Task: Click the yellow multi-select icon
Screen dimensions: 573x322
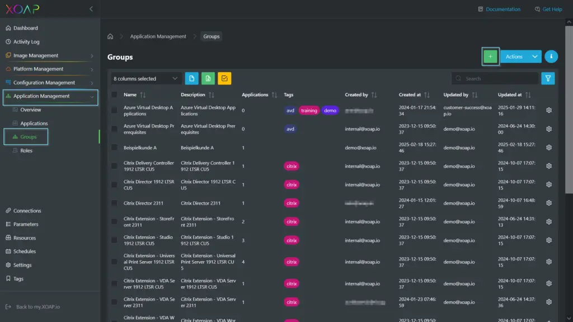Action: 223,78
